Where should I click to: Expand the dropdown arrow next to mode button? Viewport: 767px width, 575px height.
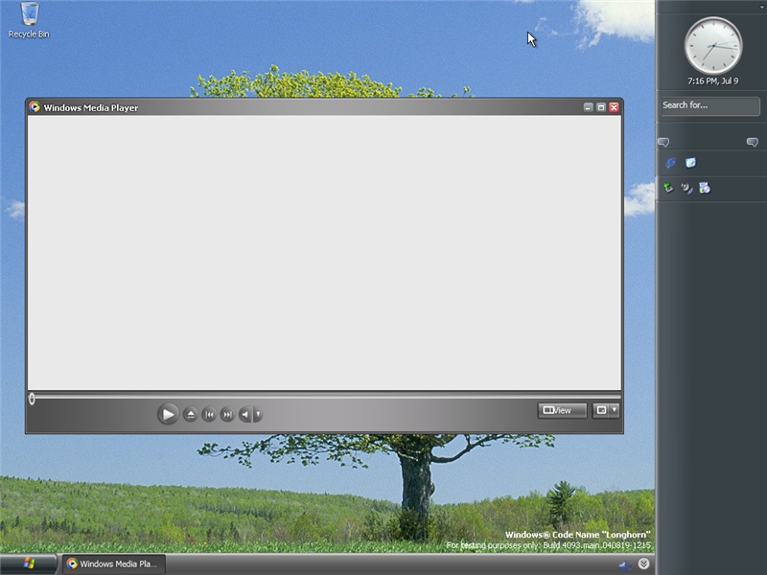(615, 410)
